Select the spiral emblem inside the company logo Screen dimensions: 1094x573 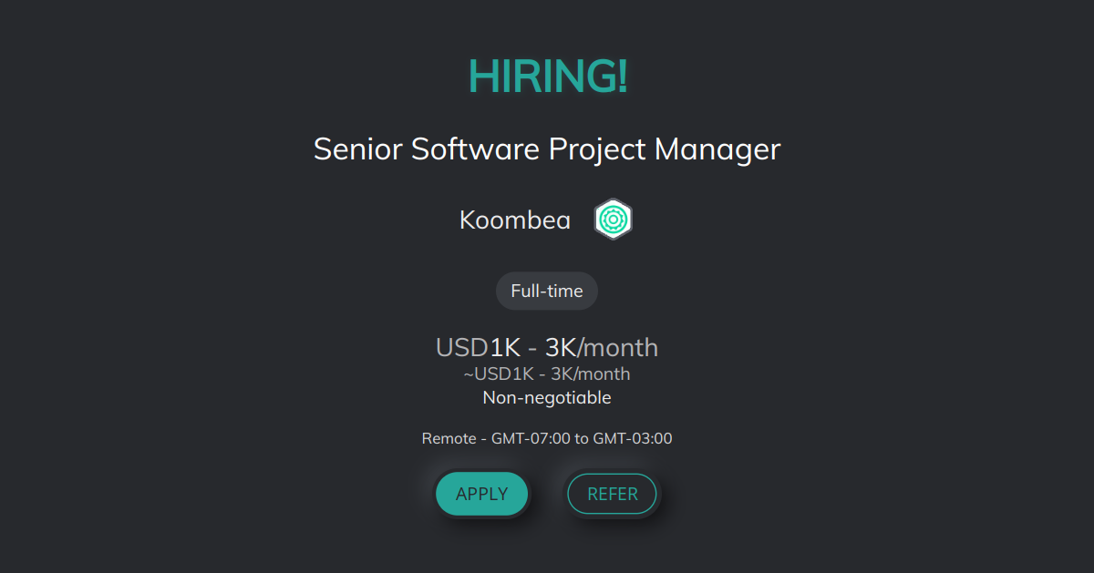point(613,219)
